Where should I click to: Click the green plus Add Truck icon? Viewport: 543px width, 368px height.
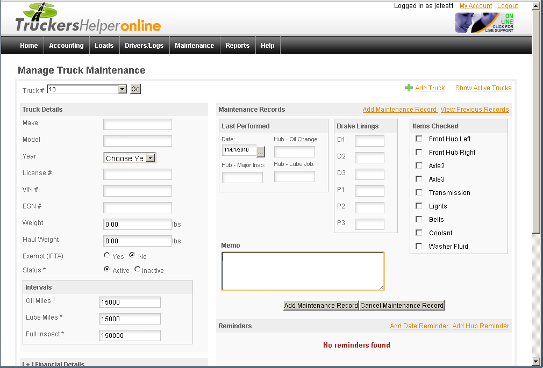[409, 88]
